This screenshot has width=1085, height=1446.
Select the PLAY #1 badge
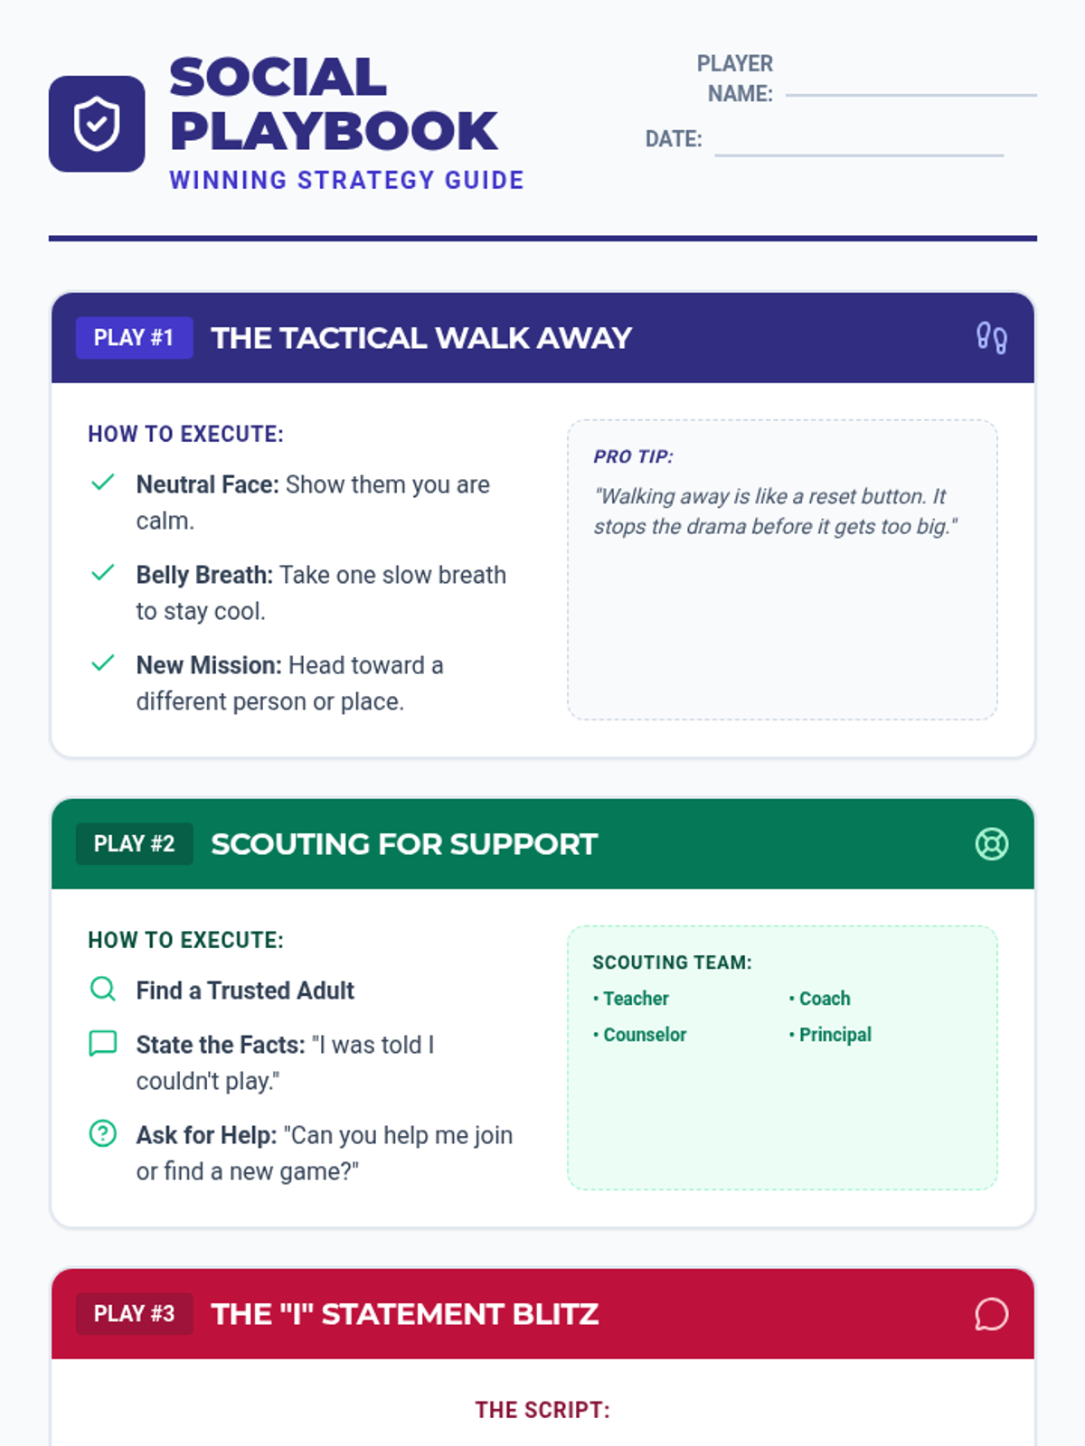pos(134,338)
